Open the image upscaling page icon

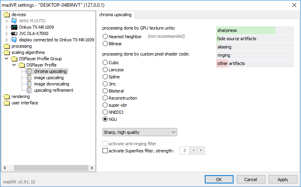pos(29,78)
